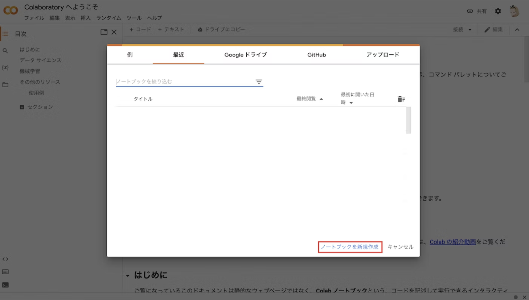Open the terminal from the sidebar
This screenshot has width=529, height=300.
point(5,284)
